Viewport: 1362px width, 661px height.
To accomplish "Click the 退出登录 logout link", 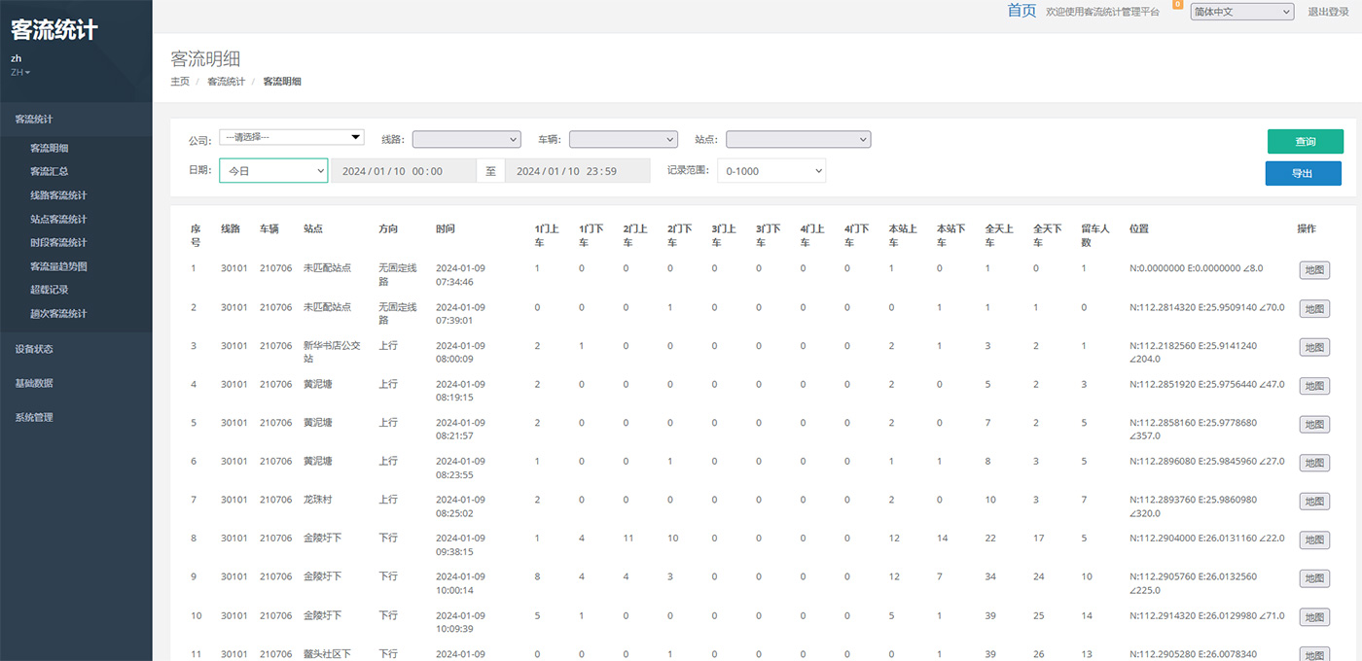I will click(x=1328, y=12).
